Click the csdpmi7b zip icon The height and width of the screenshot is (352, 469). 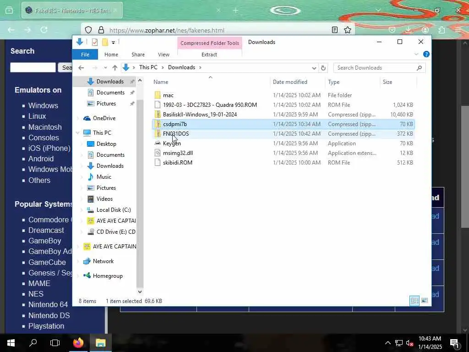click(x=158, y=124)
